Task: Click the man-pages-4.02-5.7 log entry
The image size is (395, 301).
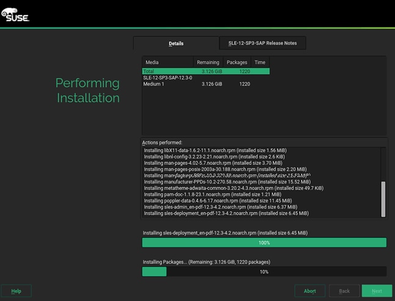Action: click(x=213, y=163)
